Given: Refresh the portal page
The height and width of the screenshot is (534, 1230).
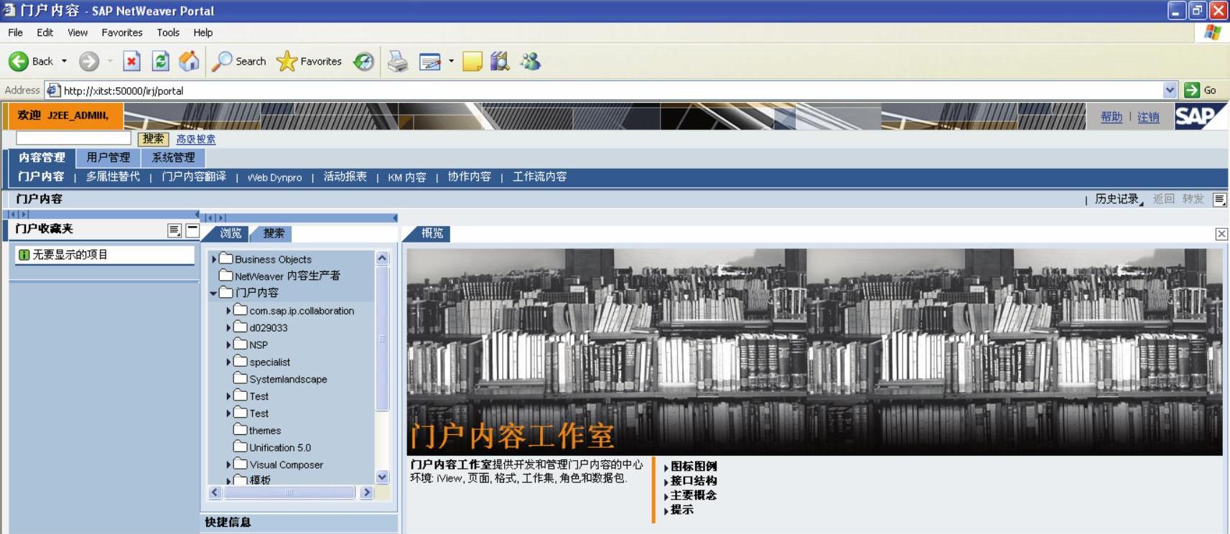Looking at the screenshot, I should coord(160,62).
